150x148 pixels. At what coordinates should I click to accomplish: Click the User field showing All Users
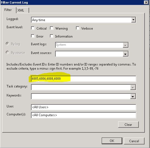(x=83, y=107)
